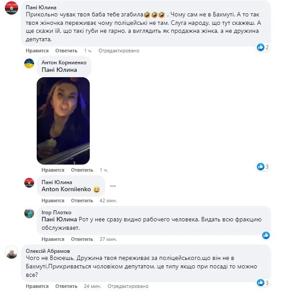
Task: Open Anton Korniienko mention link
Action: tap(66, 189)
